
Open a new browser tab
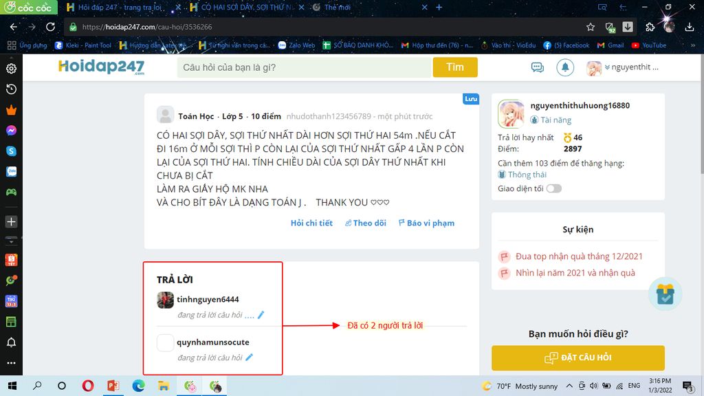coord(439,7)
